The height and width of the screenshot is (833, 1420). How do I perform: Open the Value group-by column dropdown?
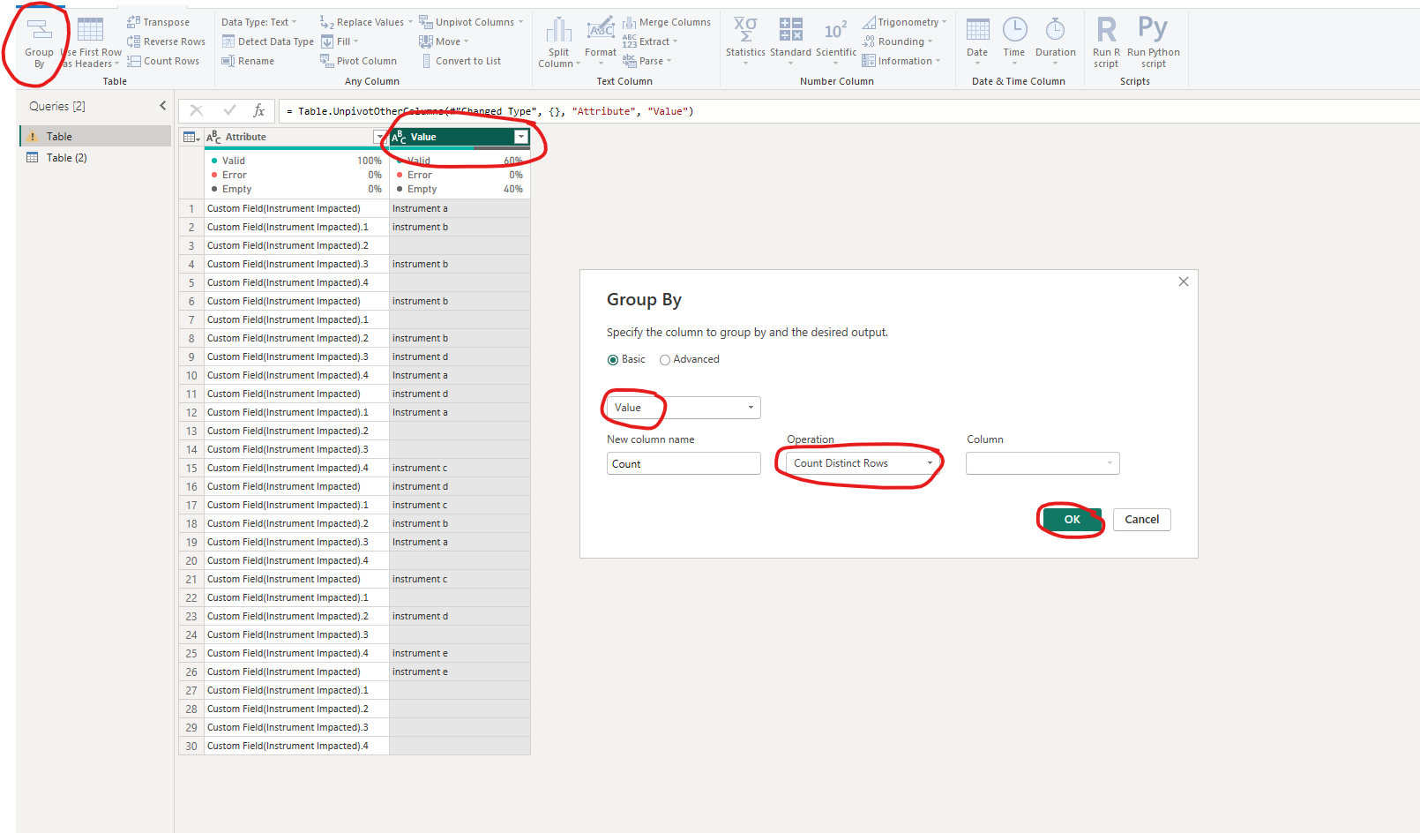[684, 408]
